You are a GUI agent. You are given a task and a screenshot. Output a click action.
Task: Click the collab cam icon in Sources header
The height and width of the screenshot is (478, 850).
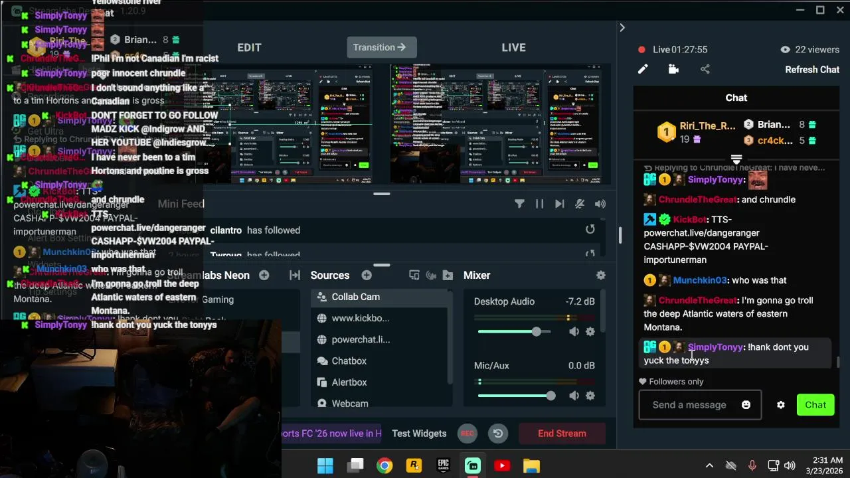coord(431,275)
